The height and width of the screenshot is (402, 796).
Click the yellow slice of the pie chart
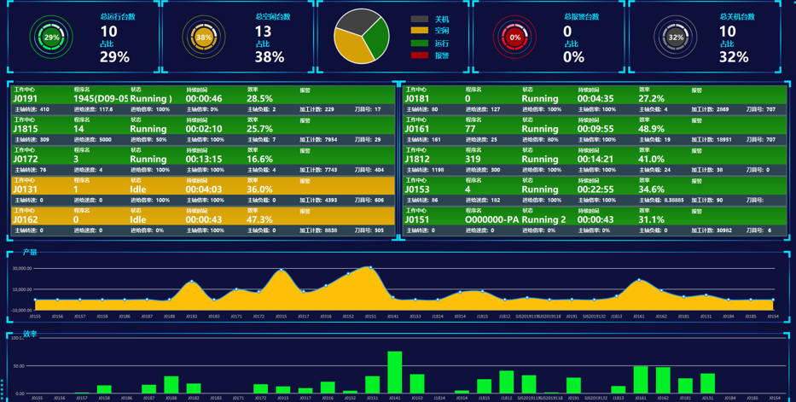click(353, 48)
